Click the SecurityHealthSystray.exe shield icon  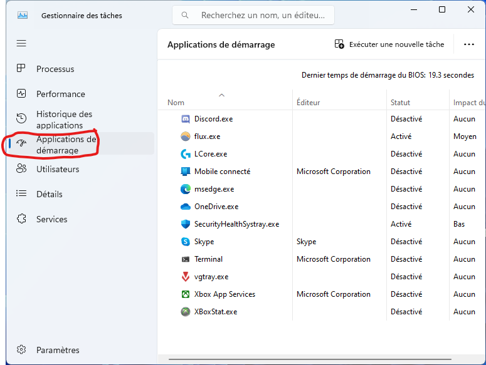coord(186,224)
